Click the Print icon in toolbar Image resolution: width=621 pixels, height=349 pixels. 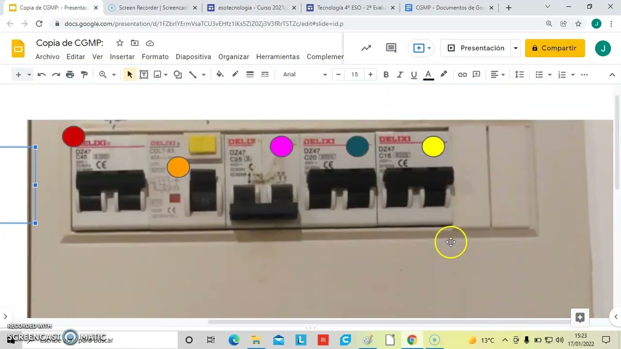[x=70, y=75]
